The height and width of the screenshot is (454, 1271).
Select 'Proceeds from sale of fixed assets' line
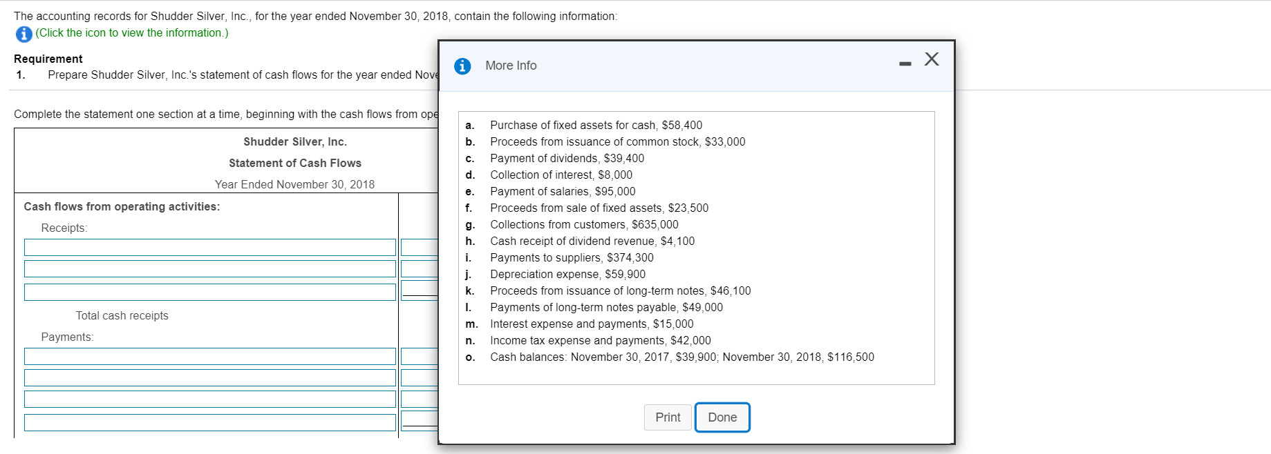pyautogui.click(x=599, y=208)
